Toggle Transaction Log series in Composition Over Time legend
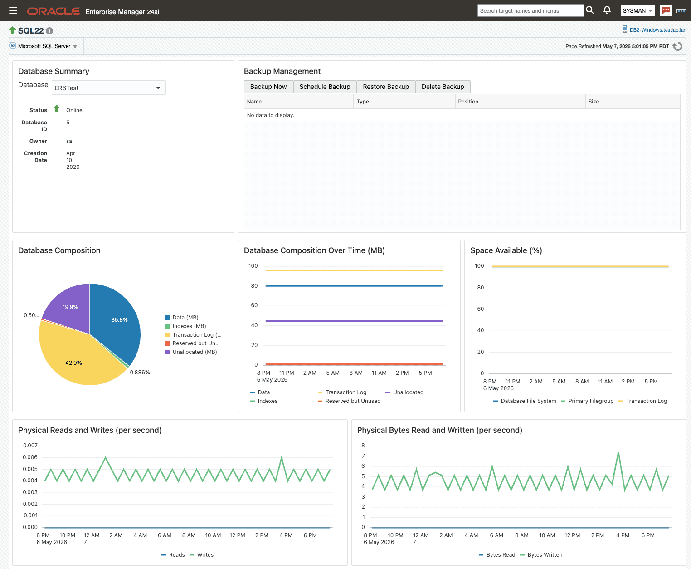This screenshot has height=569, width=691. pyautogui.click(x=342, y=392)
